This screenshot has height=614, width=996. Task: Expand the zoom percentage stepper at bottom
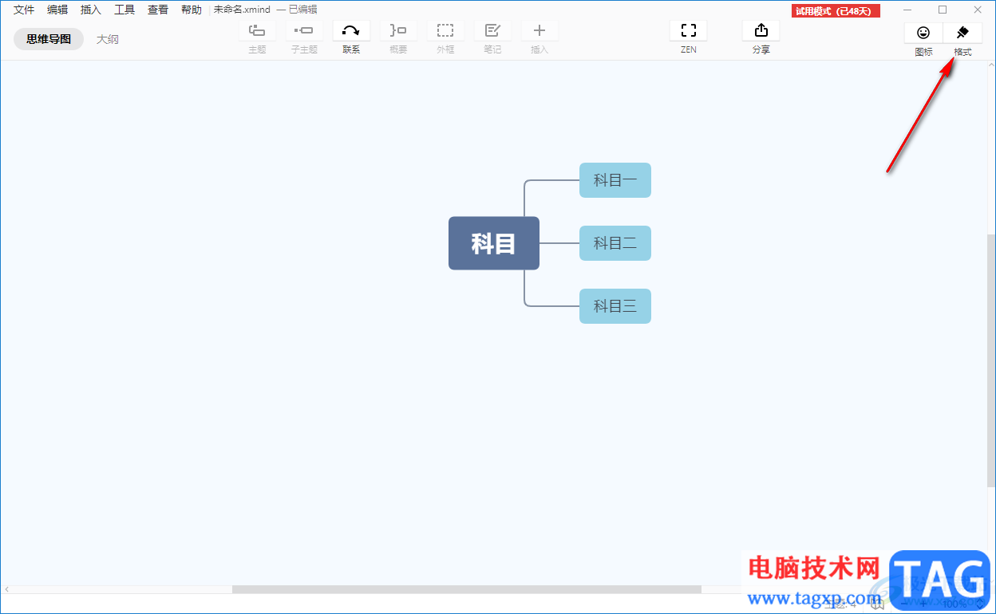pyautogui.click(x=979, y=604)
